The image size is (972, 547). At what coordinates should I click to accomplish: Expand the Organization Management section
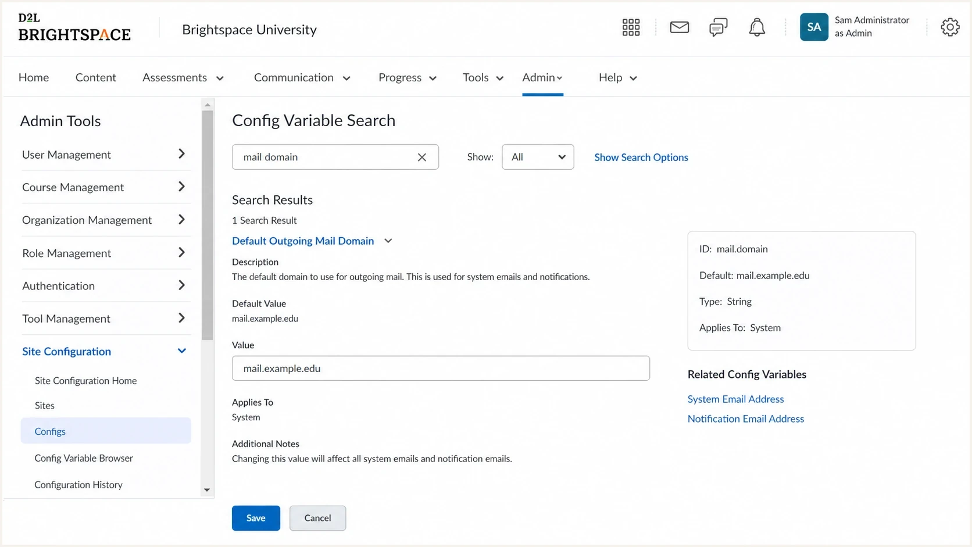[106, 220]
